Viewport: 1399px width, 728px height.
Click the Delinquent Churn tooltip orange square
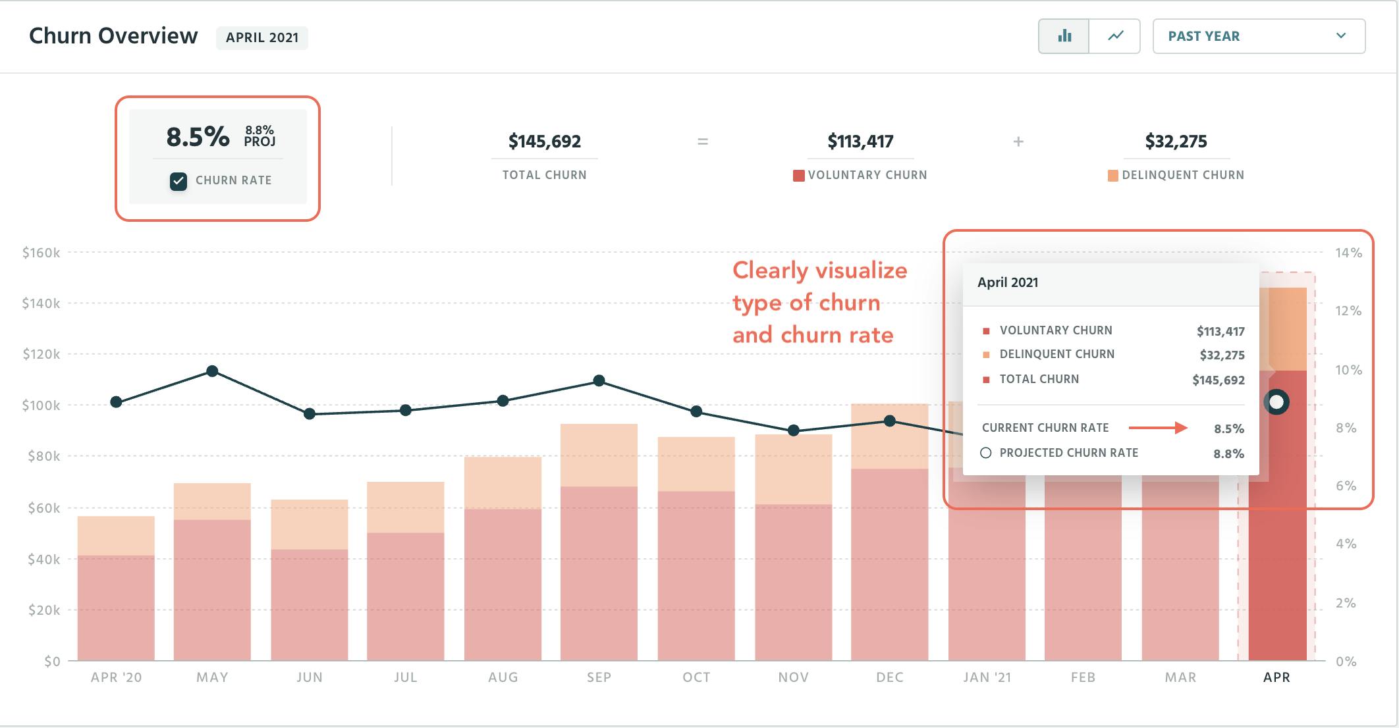986,355
